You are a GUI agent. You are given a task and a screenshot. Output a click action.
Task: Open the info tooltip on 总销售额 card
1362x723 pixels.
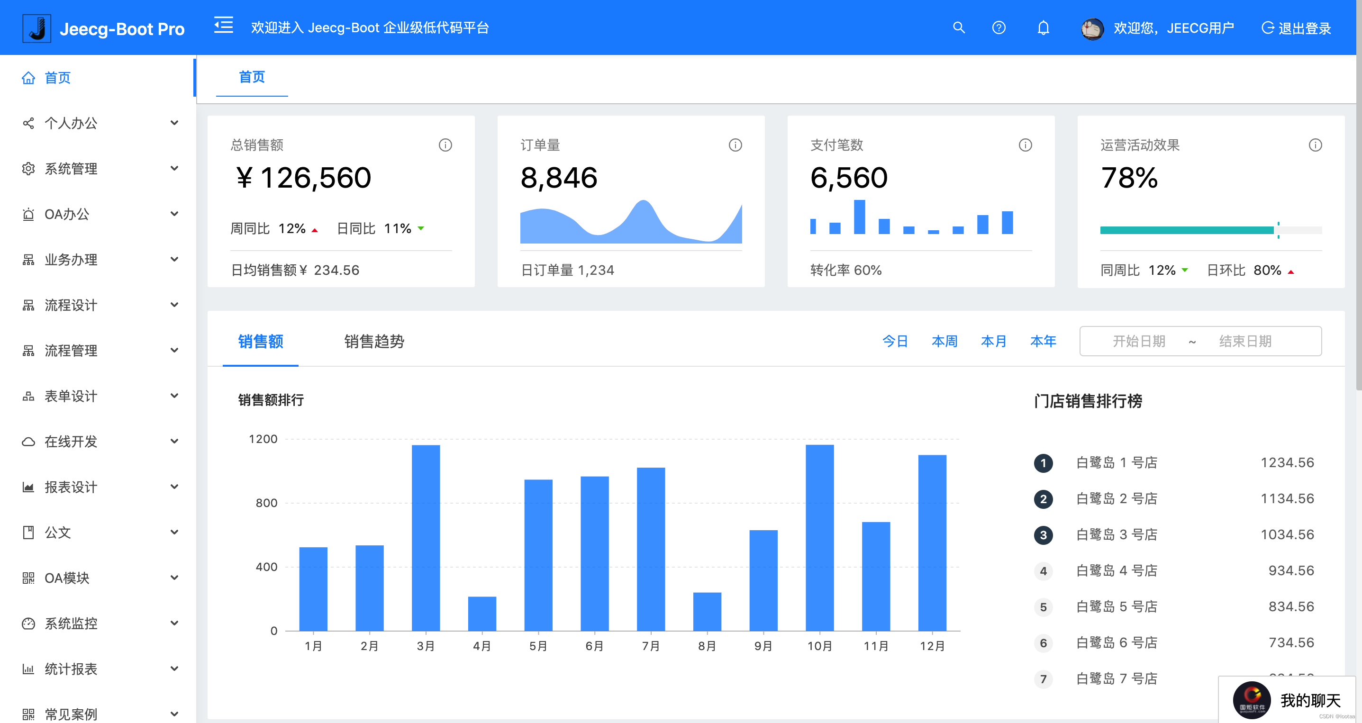pos(445,145)
